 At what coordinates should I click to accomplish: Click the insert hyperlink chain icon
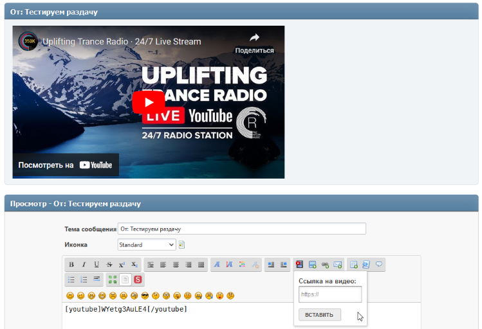(x=325, y=264)
